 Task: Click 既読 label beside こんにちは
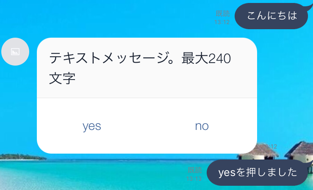point(223,14)
